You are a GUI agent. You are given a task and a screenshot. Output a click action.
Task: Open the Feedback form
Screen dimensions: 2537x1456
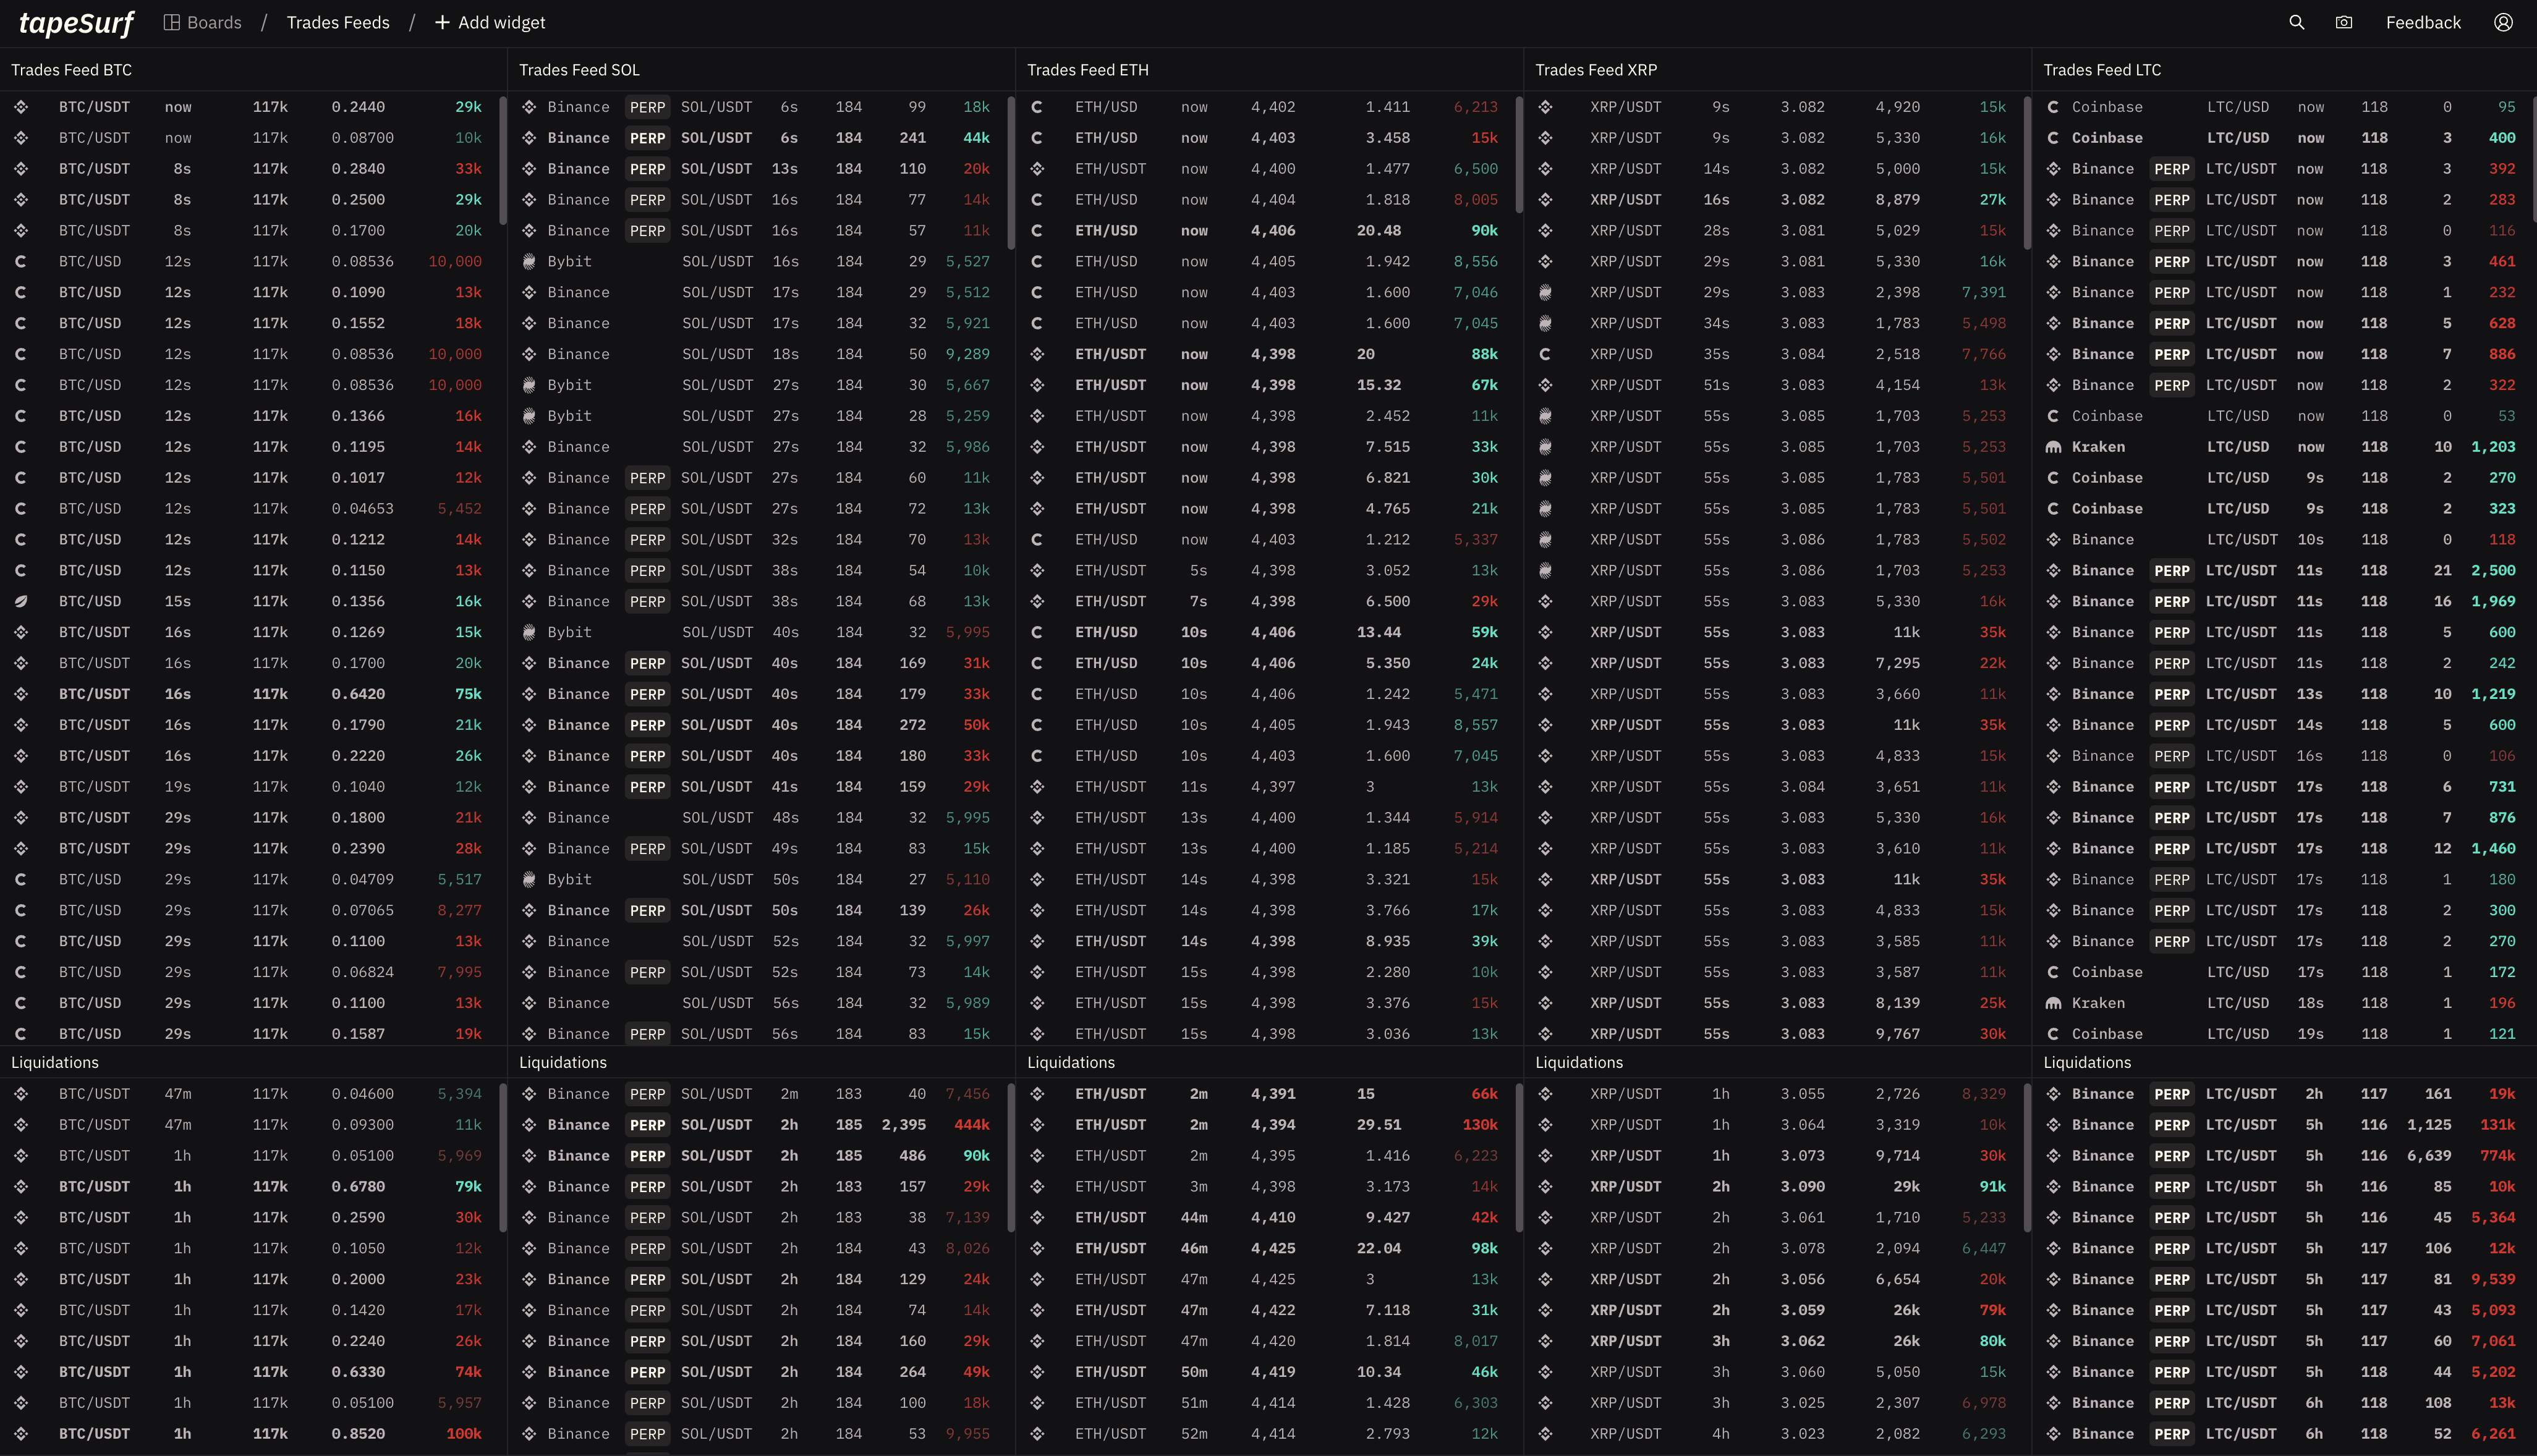click(2423, 22)
